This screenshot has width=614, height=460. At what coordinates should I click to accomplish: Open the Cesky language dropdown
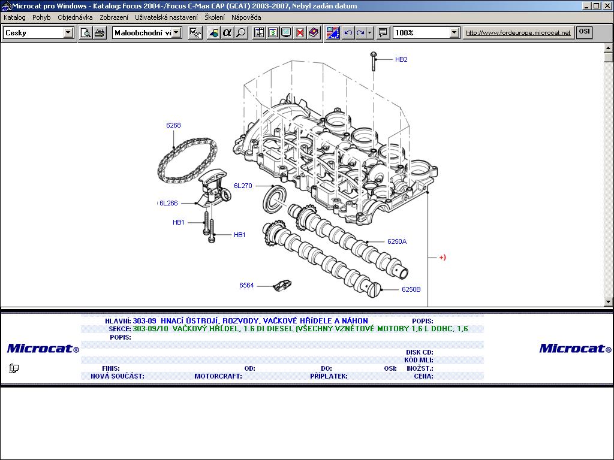pyautogui.click(x=68, y=32)
